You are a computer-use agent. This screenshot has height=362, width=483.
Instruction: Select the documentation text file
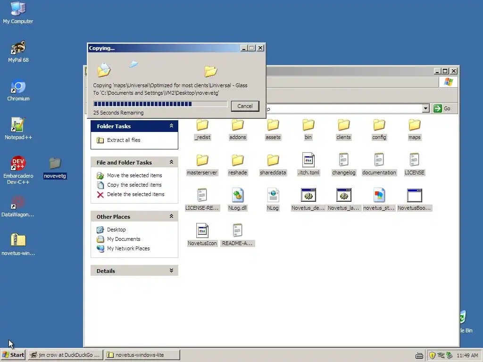click(x=379, y=165)
